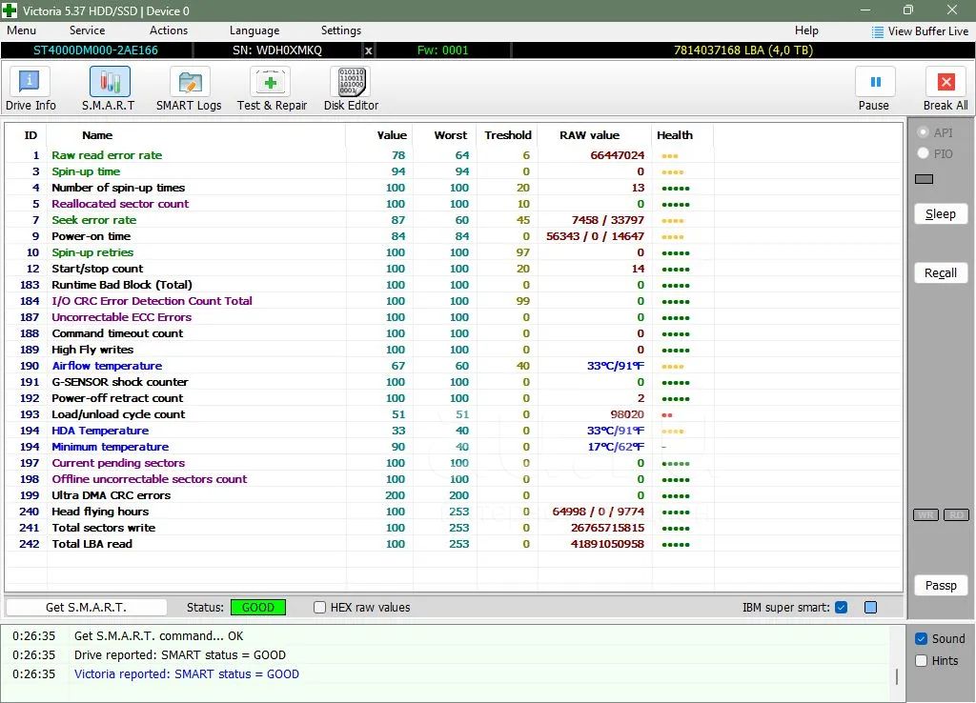Select the Reallocated sector count row

(x=120, y=204)
